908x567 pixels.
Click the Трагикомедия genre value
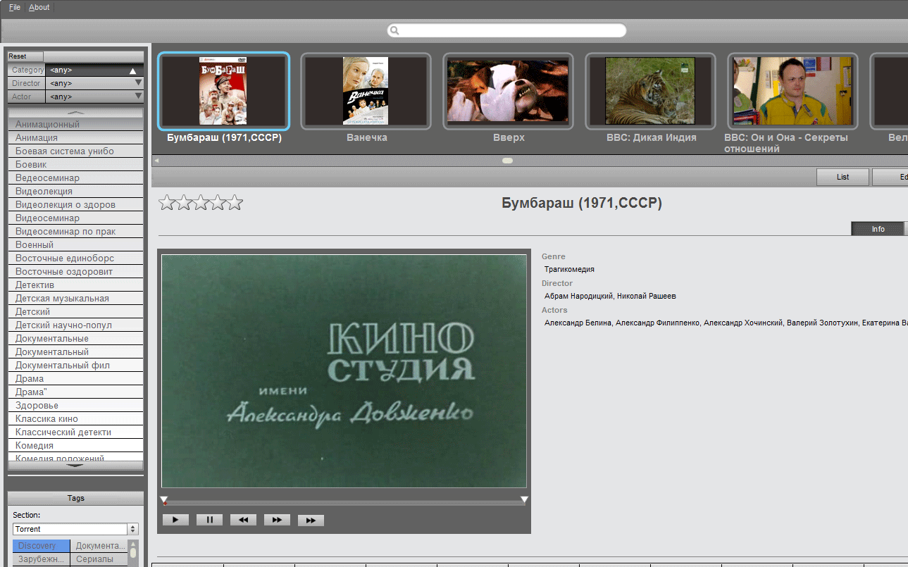[x=569, y=269]
